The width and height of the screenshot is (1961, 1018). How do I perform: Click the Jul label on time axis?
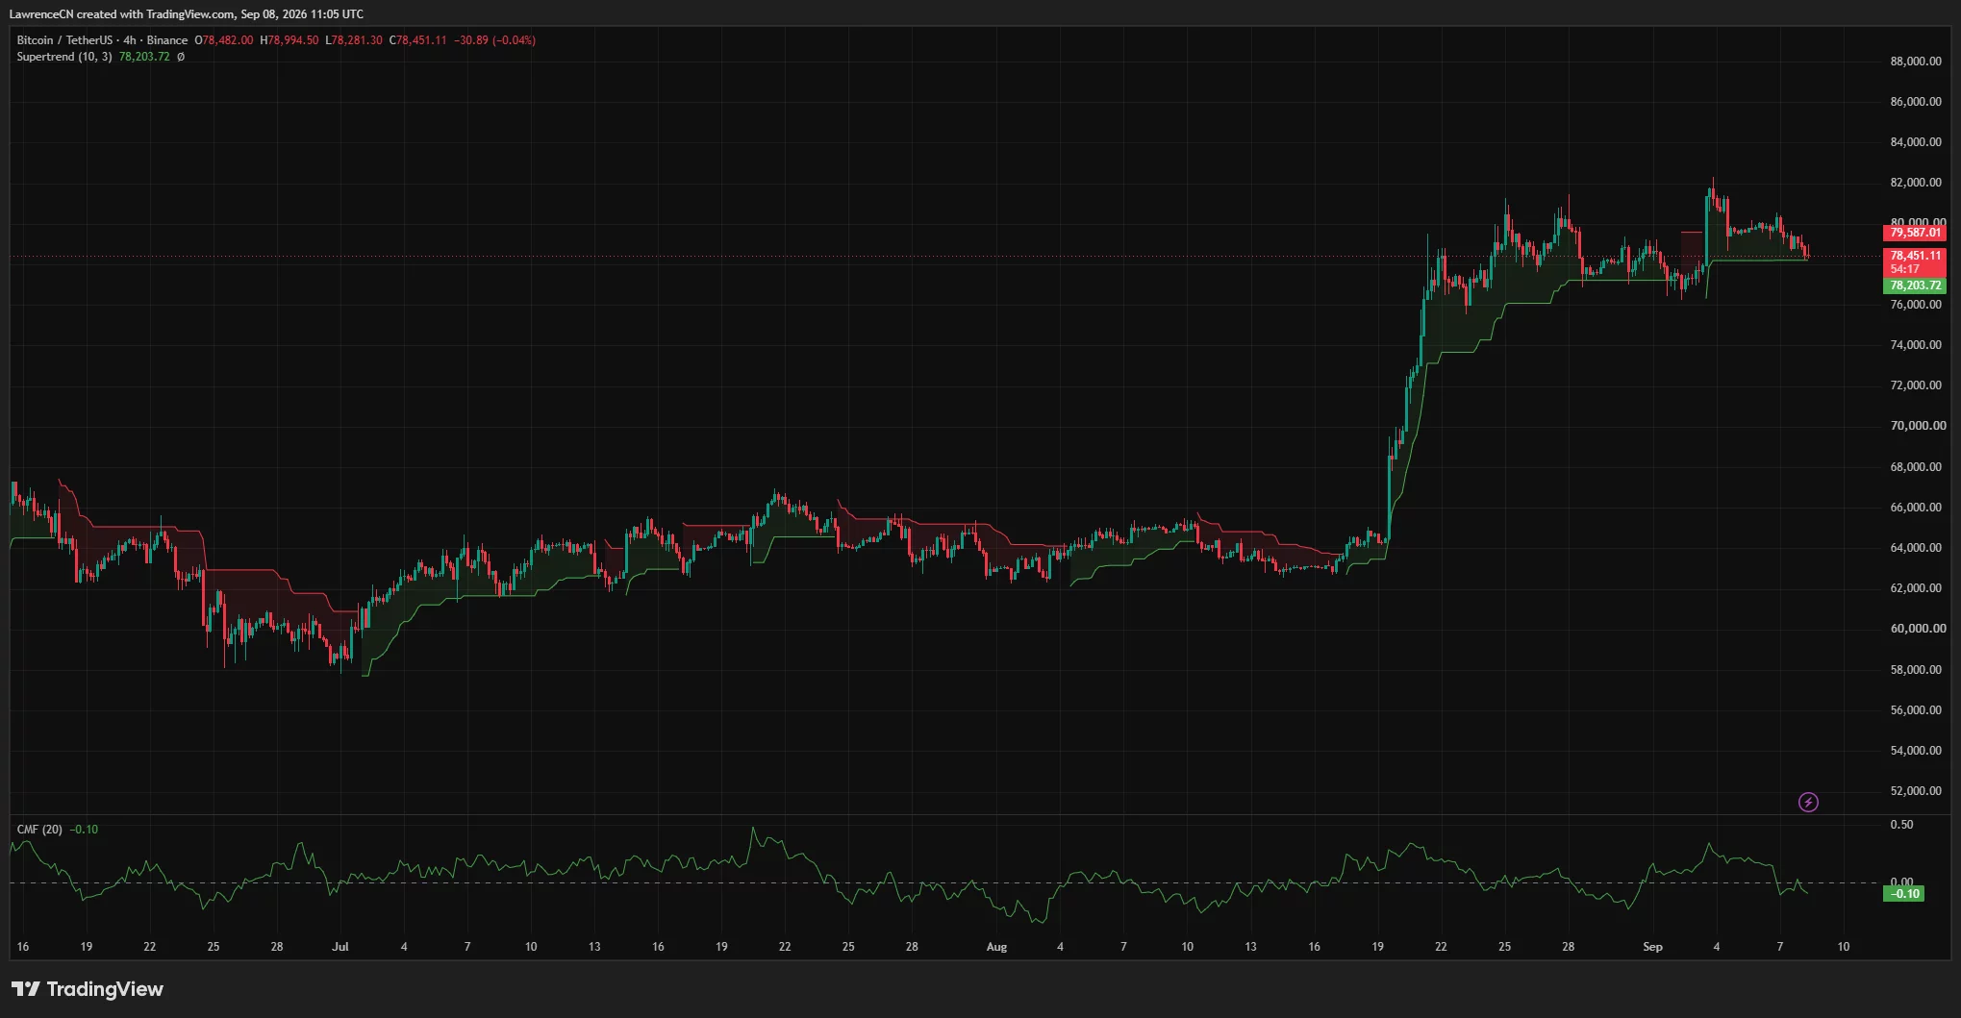point(340,947)
